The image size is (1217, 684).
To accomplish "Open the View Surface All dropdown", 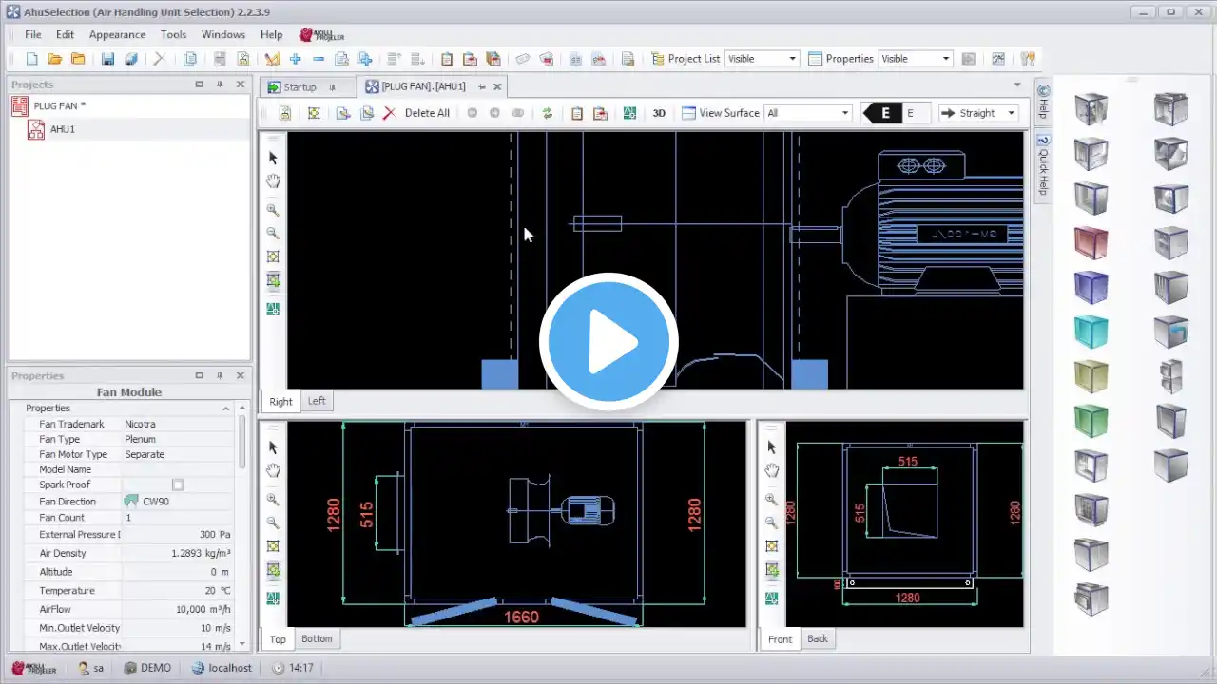I will [845, 113].
